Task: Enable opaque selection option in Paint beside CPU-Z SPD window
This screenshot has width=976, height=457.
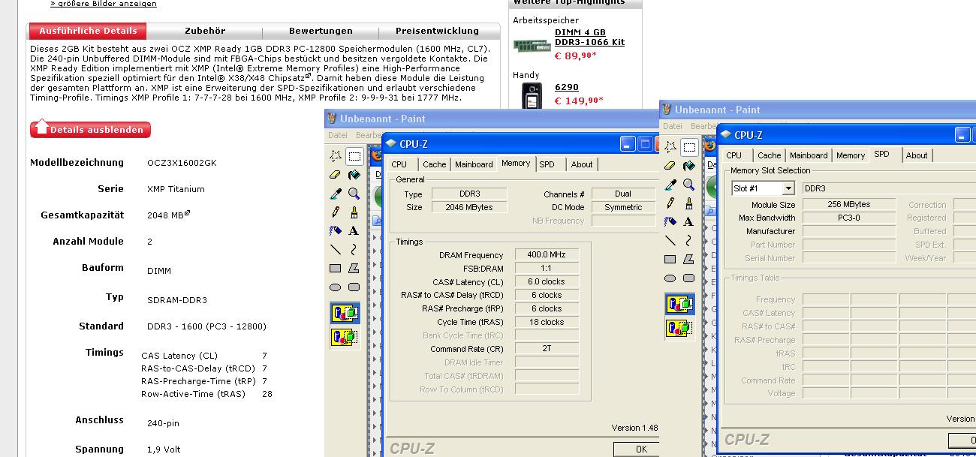Action: point(679,304)
